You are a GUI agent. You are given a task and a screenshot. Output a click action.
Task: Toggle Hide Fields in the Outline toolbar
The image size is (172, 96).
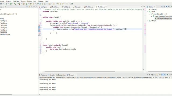click(x=167, y=7)
